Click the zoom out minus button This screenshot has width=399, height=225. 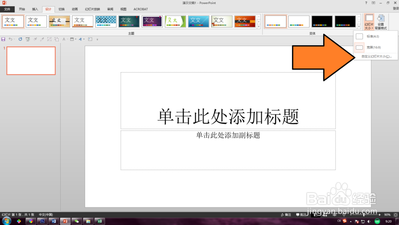click(351, 215)
